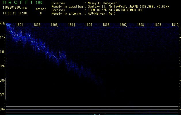This screenshot has height=115, width=181.
Task: Click the observer name Masayuki Kobayashi
Action: pyautogui.click(x=103, y=3)
